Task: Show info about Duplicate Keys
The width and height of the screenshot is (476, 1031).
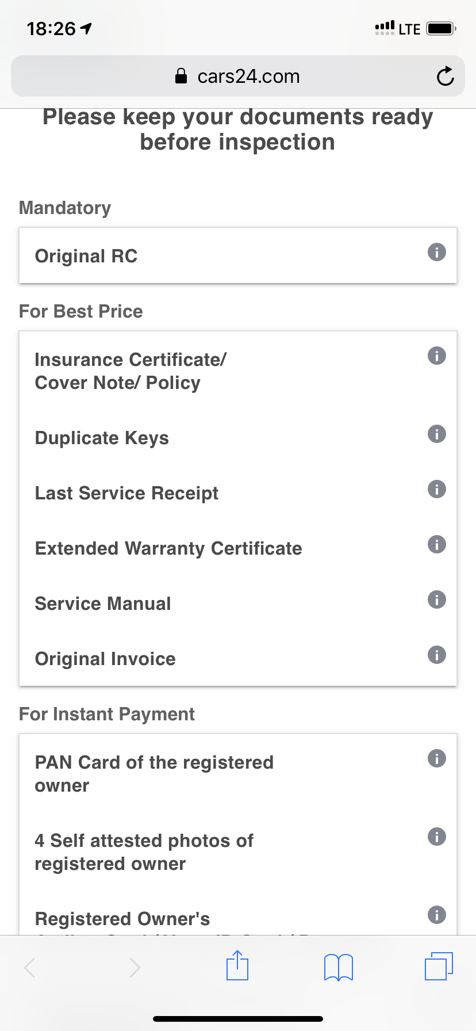Action: (437, 434)
